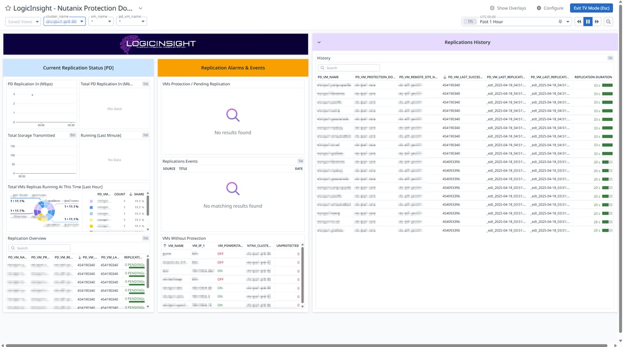Toggle sort arrow on SHARE column

tap(131, 194)
